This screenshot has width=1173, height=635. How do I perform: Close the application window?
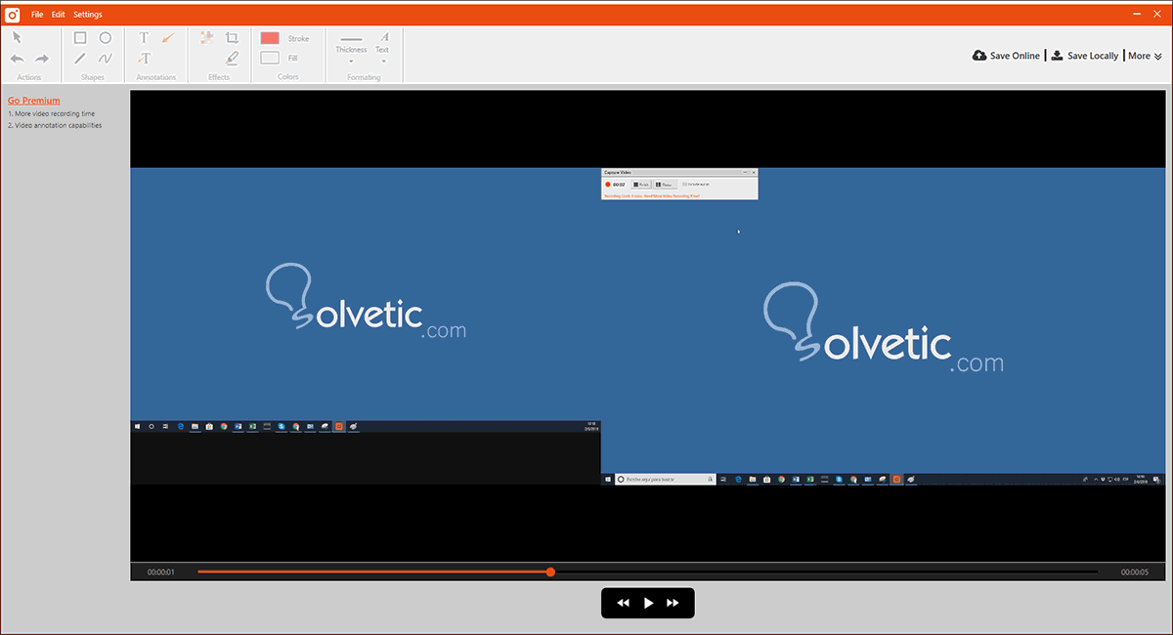pyautogui.click(x=1157, y=15)
